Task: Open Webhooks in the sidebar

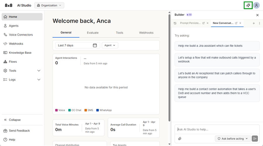Action: [22, 44]
